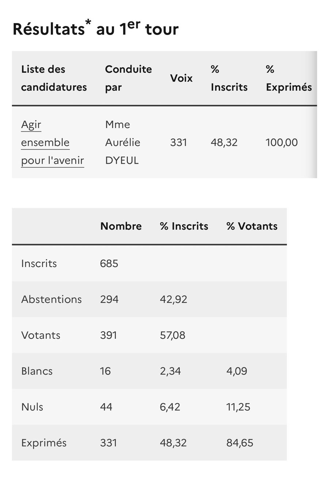Open the "Agir ensemble pour l'avenir" link
Viewport: 329px width, 479px height.
tap(52, 142)
